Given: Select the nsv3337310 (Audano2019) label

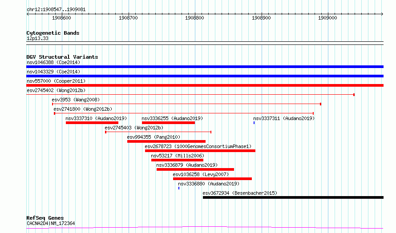Looking at the screenshot, I should 96,118.
